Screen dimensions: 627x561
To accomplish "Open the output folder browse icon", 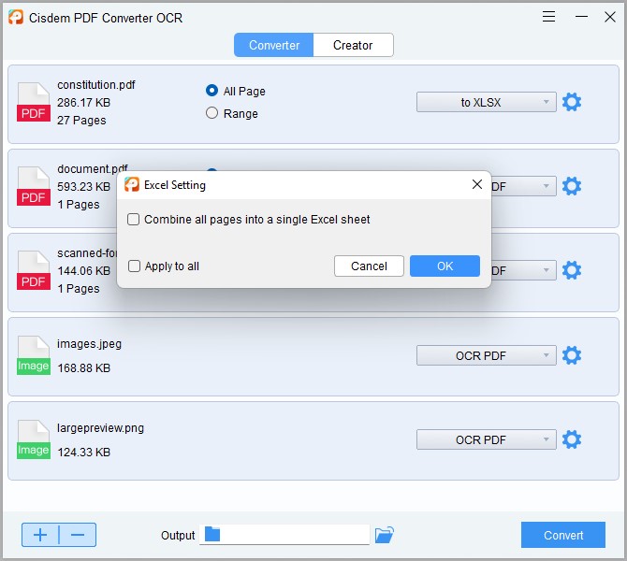I will click(x=385, y=535).
